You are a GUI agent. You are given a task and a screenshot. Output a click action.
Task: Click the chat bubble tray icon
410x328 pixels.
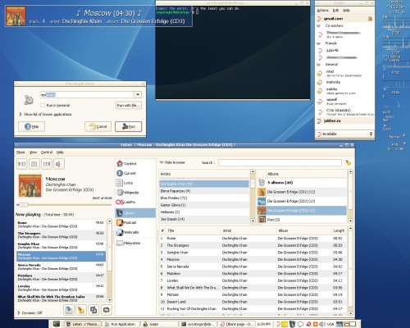click(x=300, y=324)
